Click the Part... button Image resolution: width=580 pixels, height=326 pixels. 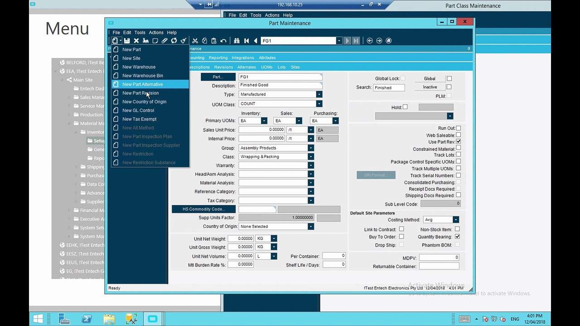click(x=218, y=77)
